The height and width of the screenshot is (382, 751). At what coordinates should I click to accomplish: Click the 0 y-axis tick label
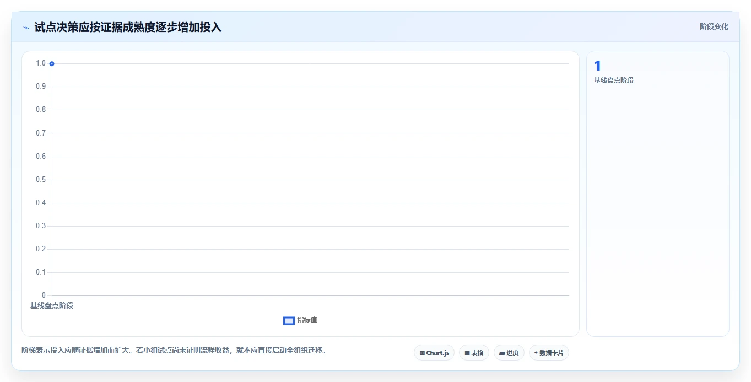coord(44,295)
